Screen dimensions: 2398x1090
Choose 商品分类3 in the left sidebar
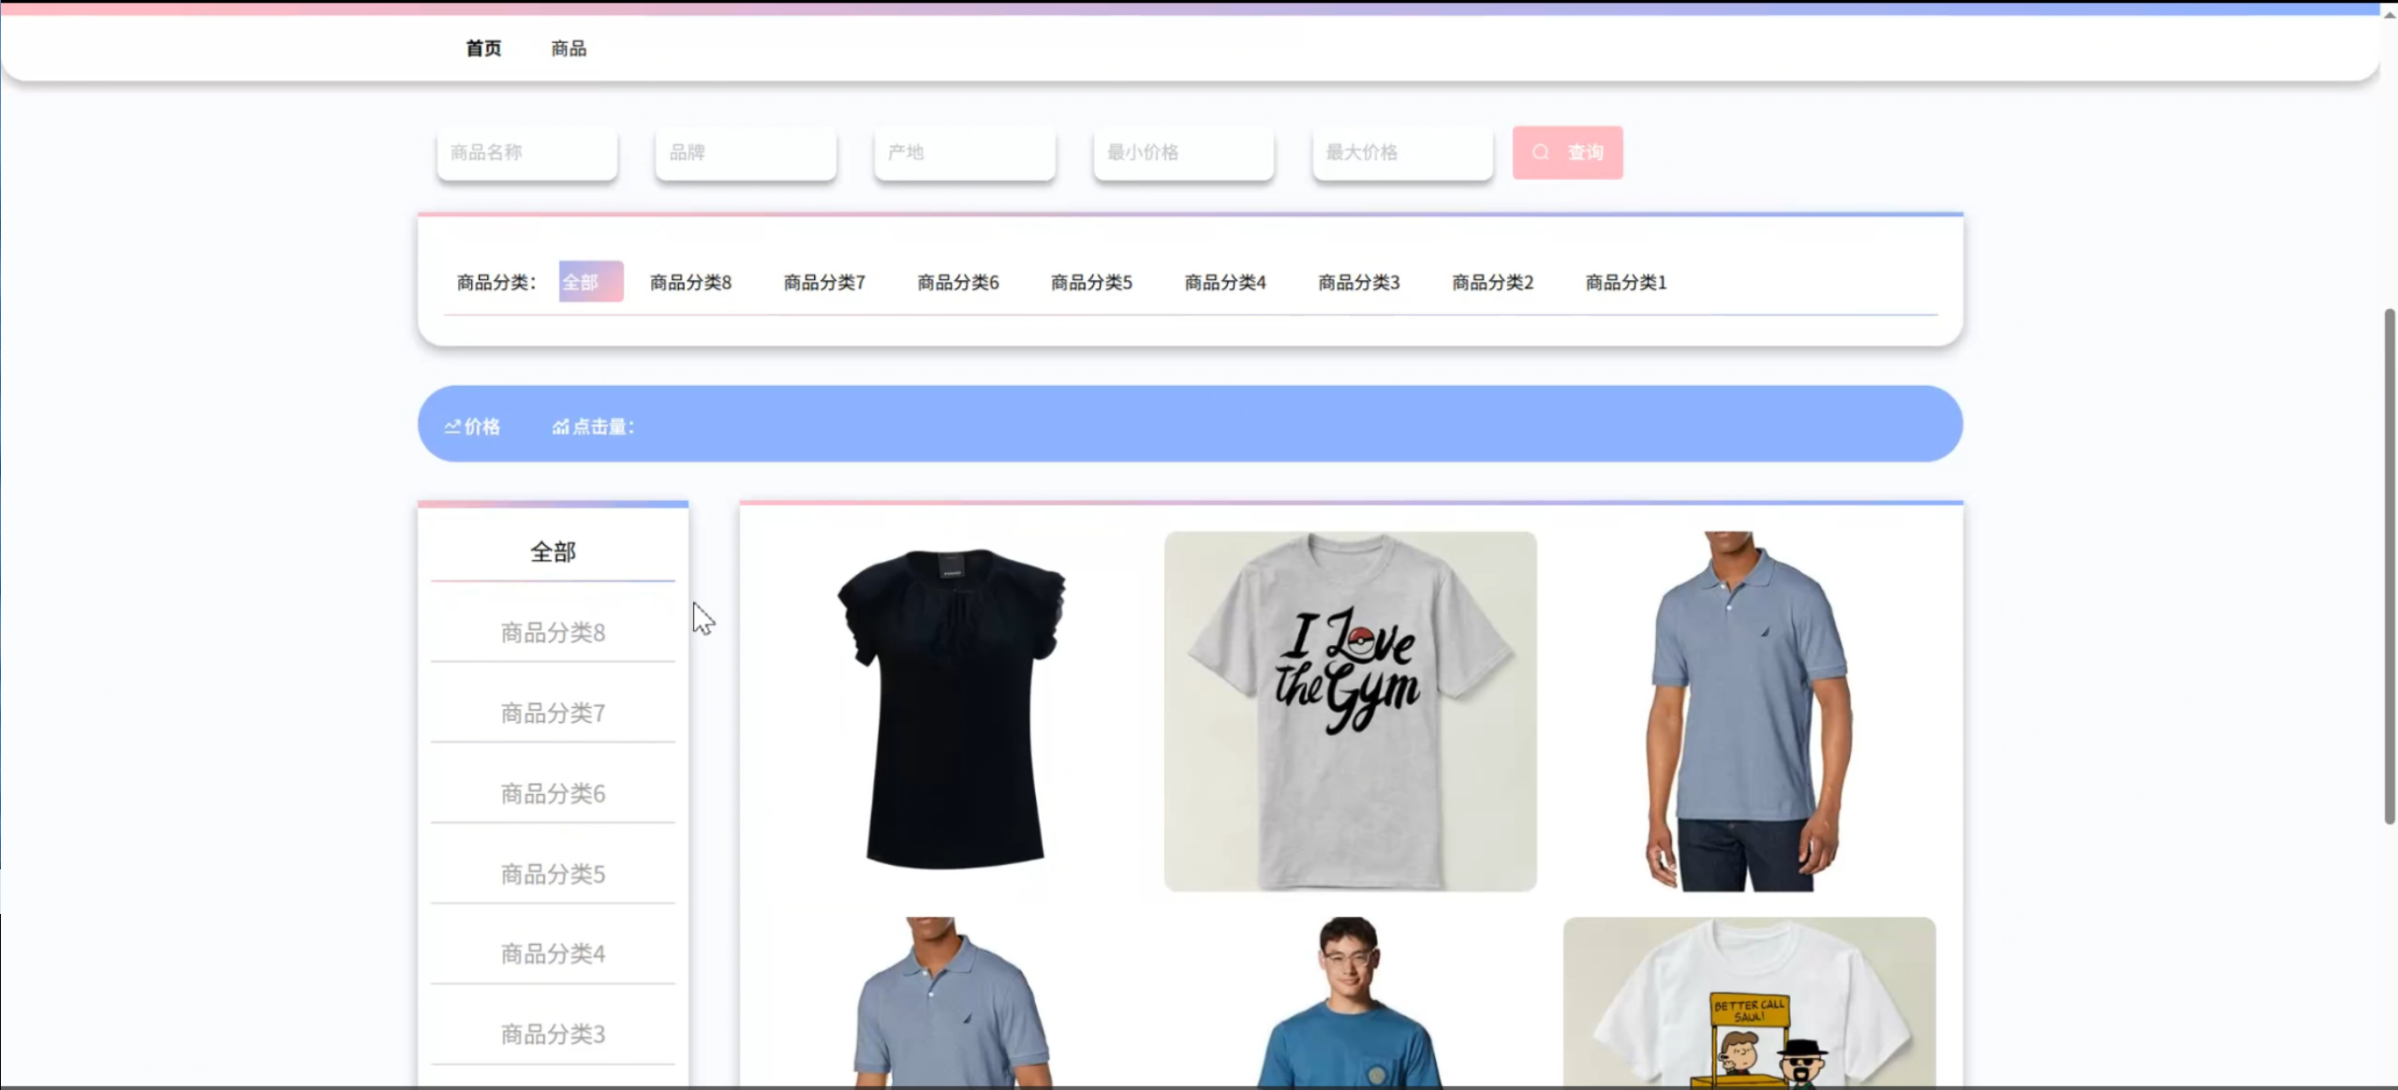pos(553,1035)
